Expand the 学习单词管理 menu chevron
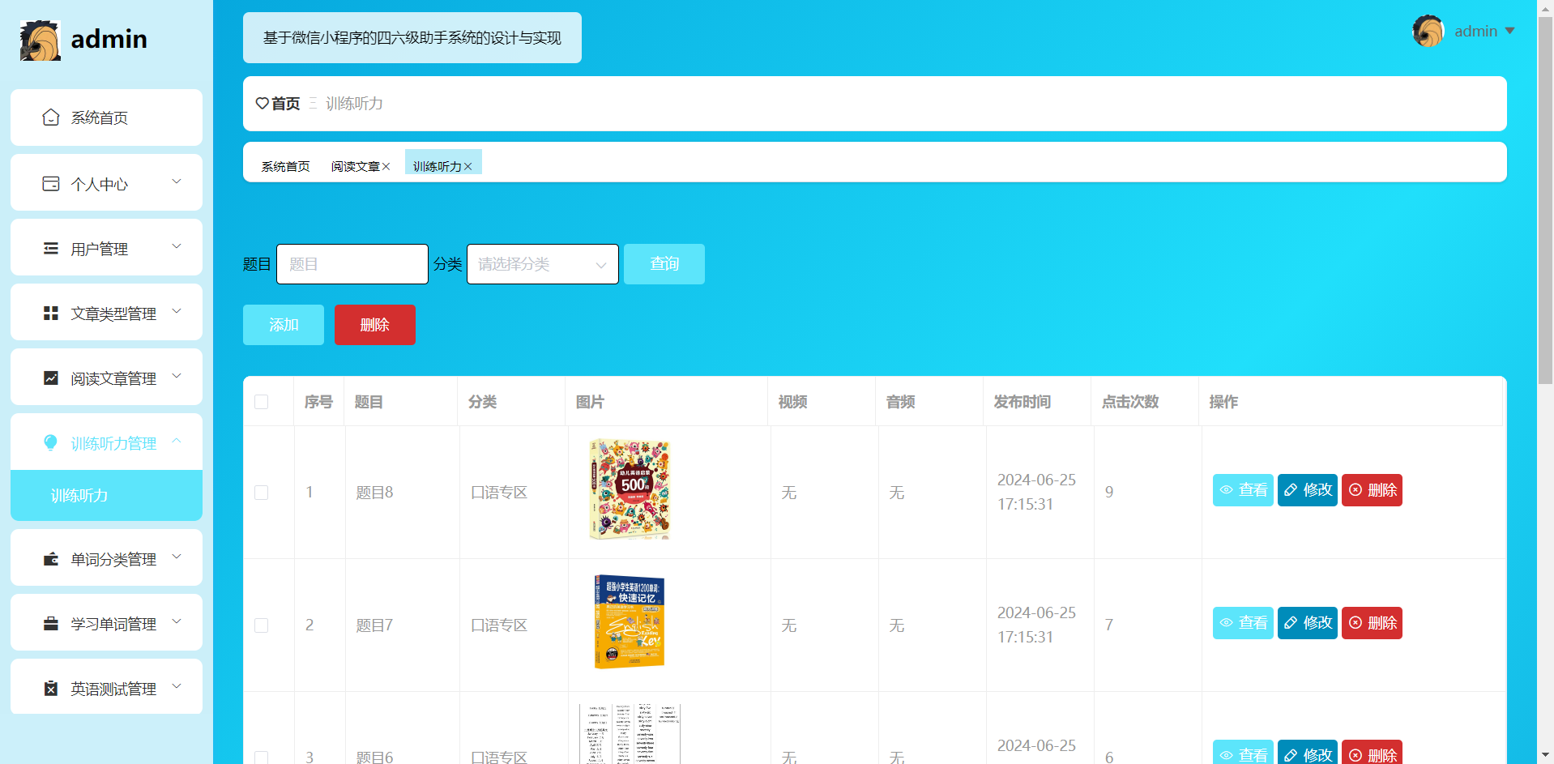This screenshot has height=764, width=1554. click(x=177, y=621)
